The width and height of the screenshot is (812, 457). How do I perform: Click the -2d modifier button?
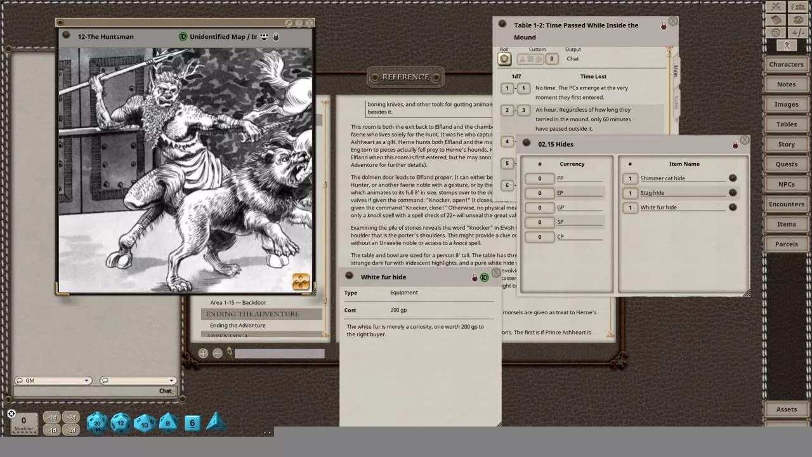click(70, 429)
